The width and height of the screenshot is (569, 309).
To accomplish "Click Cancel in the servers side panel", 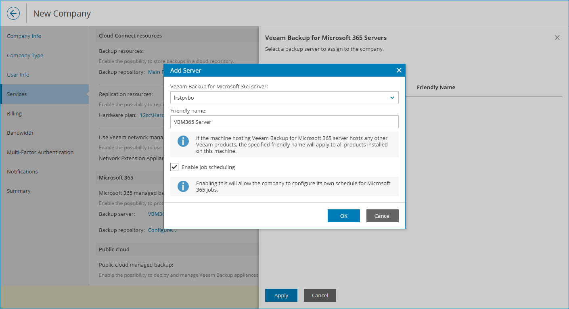I will [x=320, y=295].
